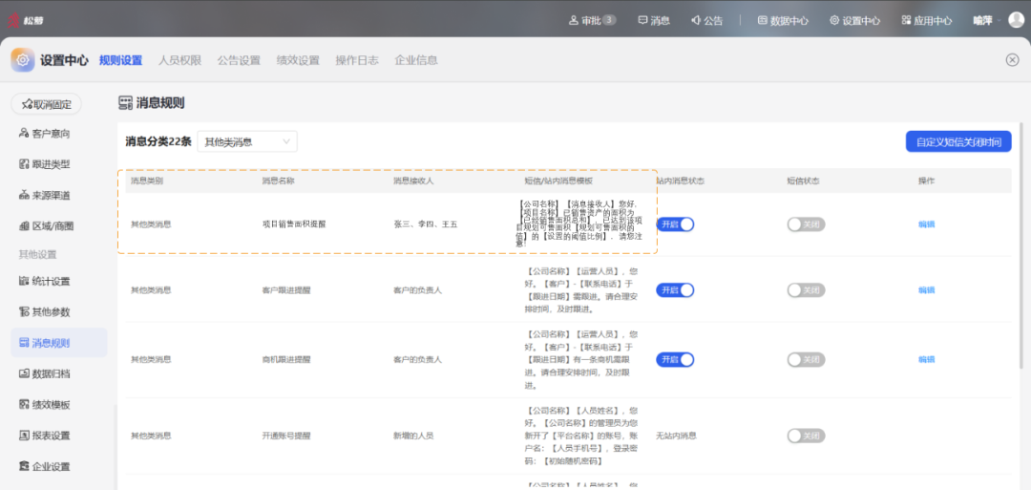Toggle 短信 switch for 开通账号提醒
The image size is (1031, 490).
point(806,436)
